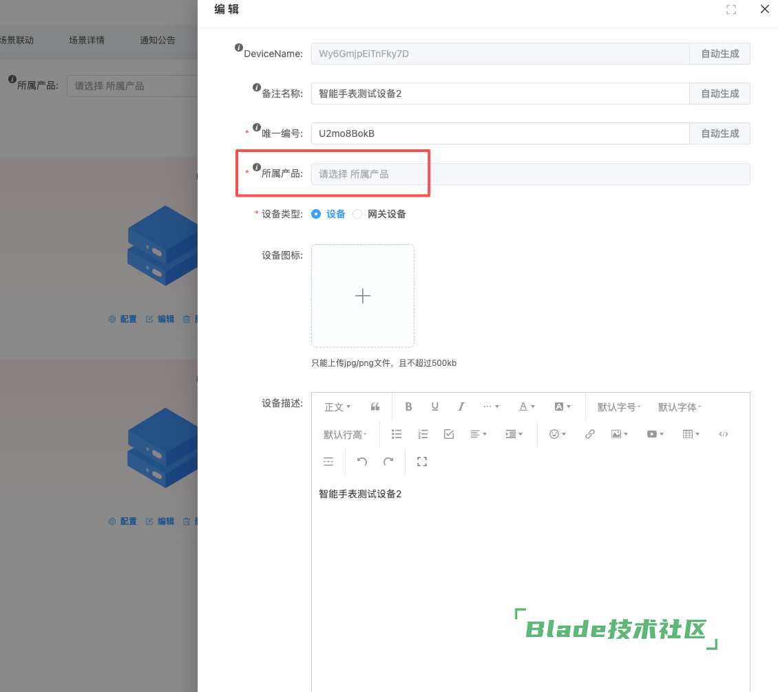This screenshot has width=778, height=692.
Task: Create a bulleted list in editor
Action: 397,434
